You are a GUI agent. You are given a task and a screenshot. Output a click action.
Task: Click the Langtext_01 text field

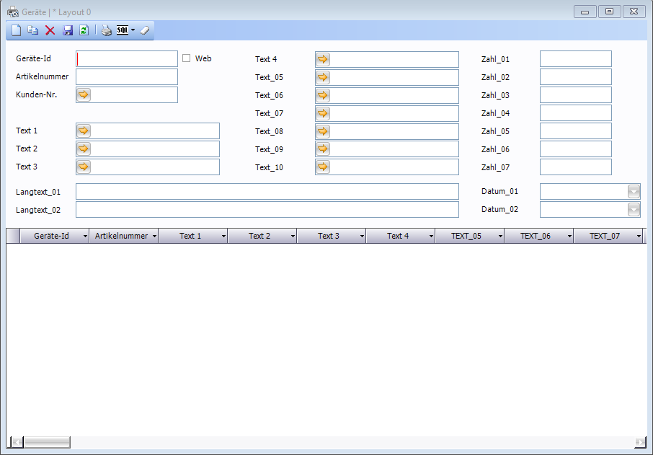point(267,192)
